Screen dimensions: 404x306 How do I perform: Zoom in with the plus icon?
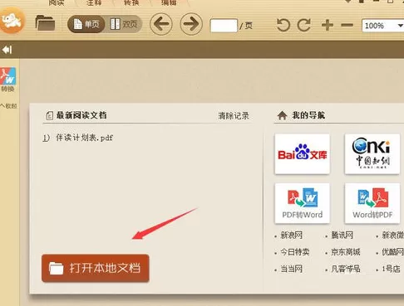pyautogui.click(x=328, y=25)
